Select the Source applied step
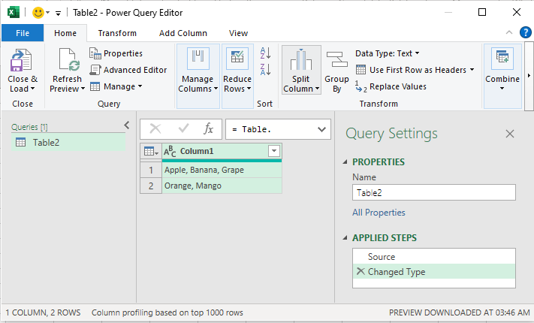Screen dimensions: 534x323 click(434, 257)
